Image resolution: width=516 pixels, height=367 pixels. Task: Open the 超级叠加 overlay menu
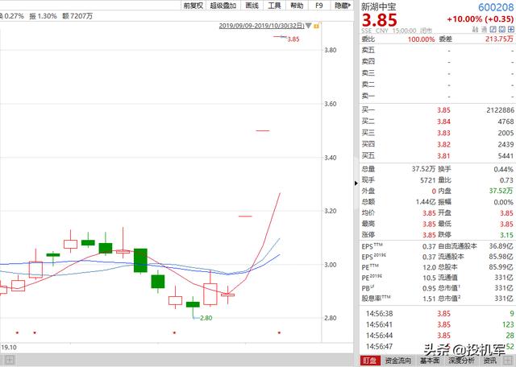223,6
